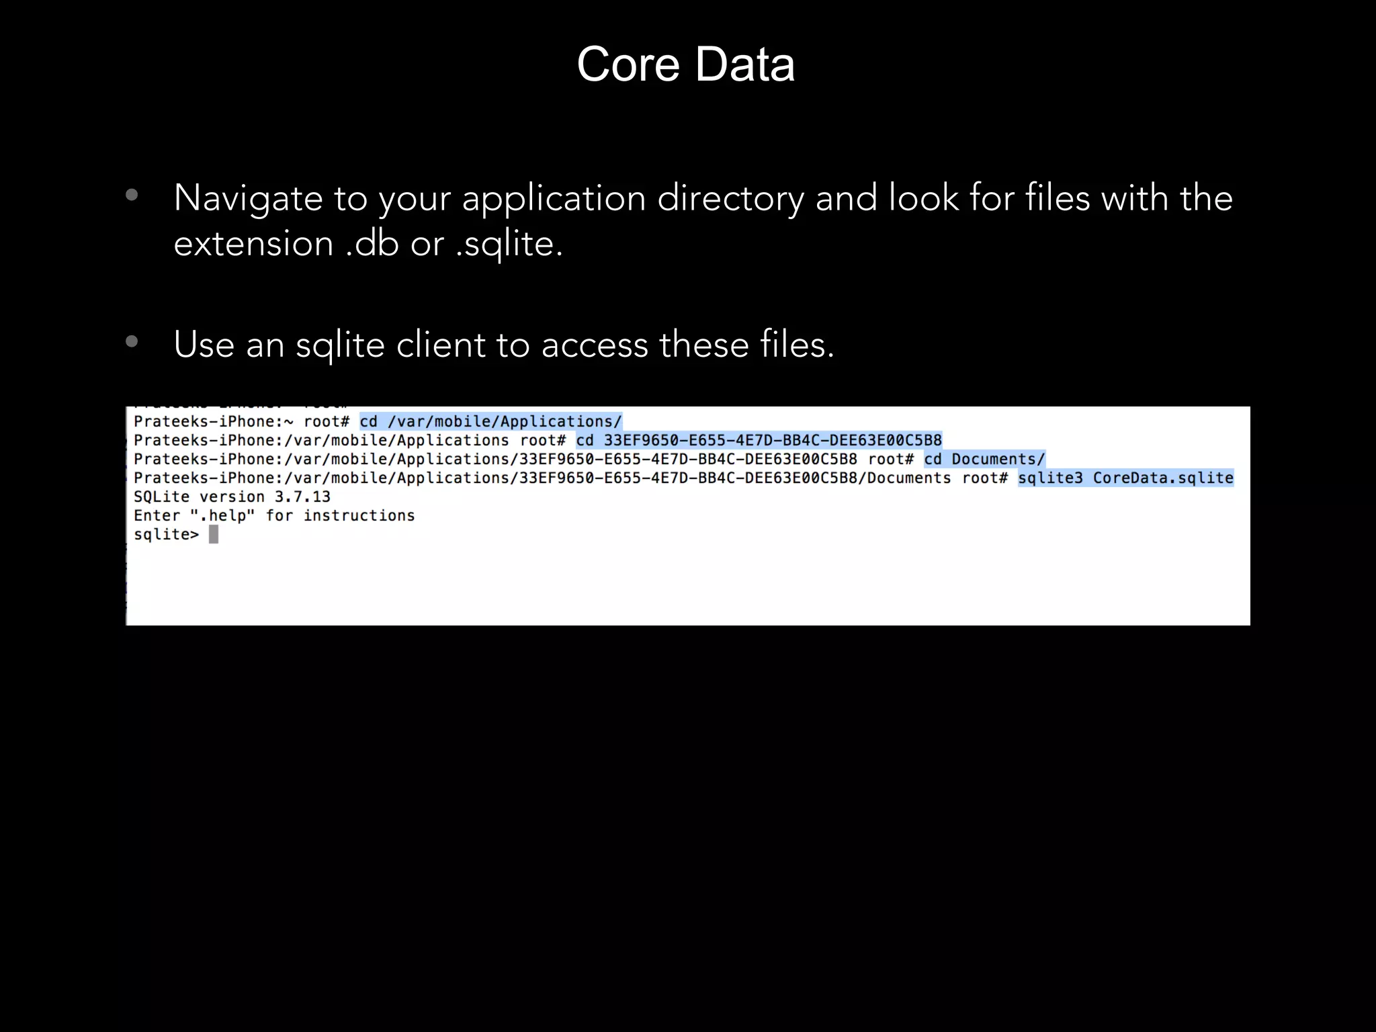
Task: Click the second bullet point marker
Action: pyautogui.click(x=132, y=341)
